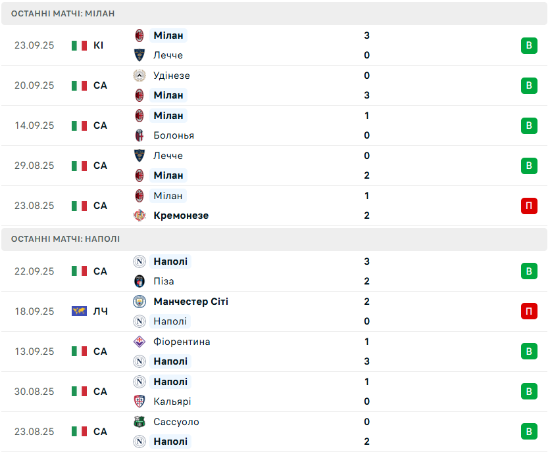Image resolution: width=550 pixels, height=454 pixels.
Task: Click red П badge for Milan–Cremonese match
Action: coord(529,206)
